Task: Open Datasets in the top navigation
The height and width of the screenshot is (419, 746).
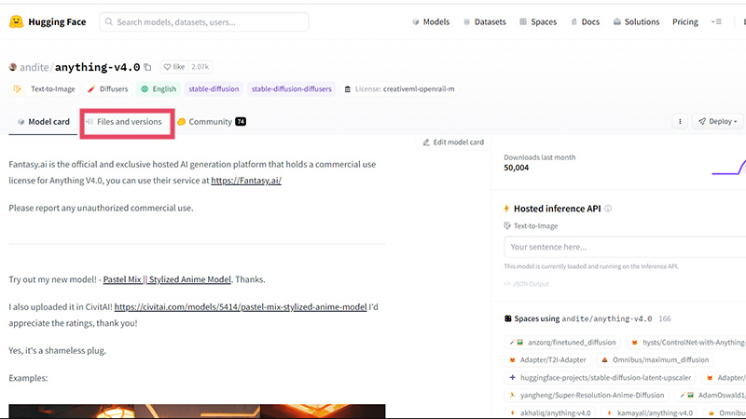Action: (x=485, y=21)
